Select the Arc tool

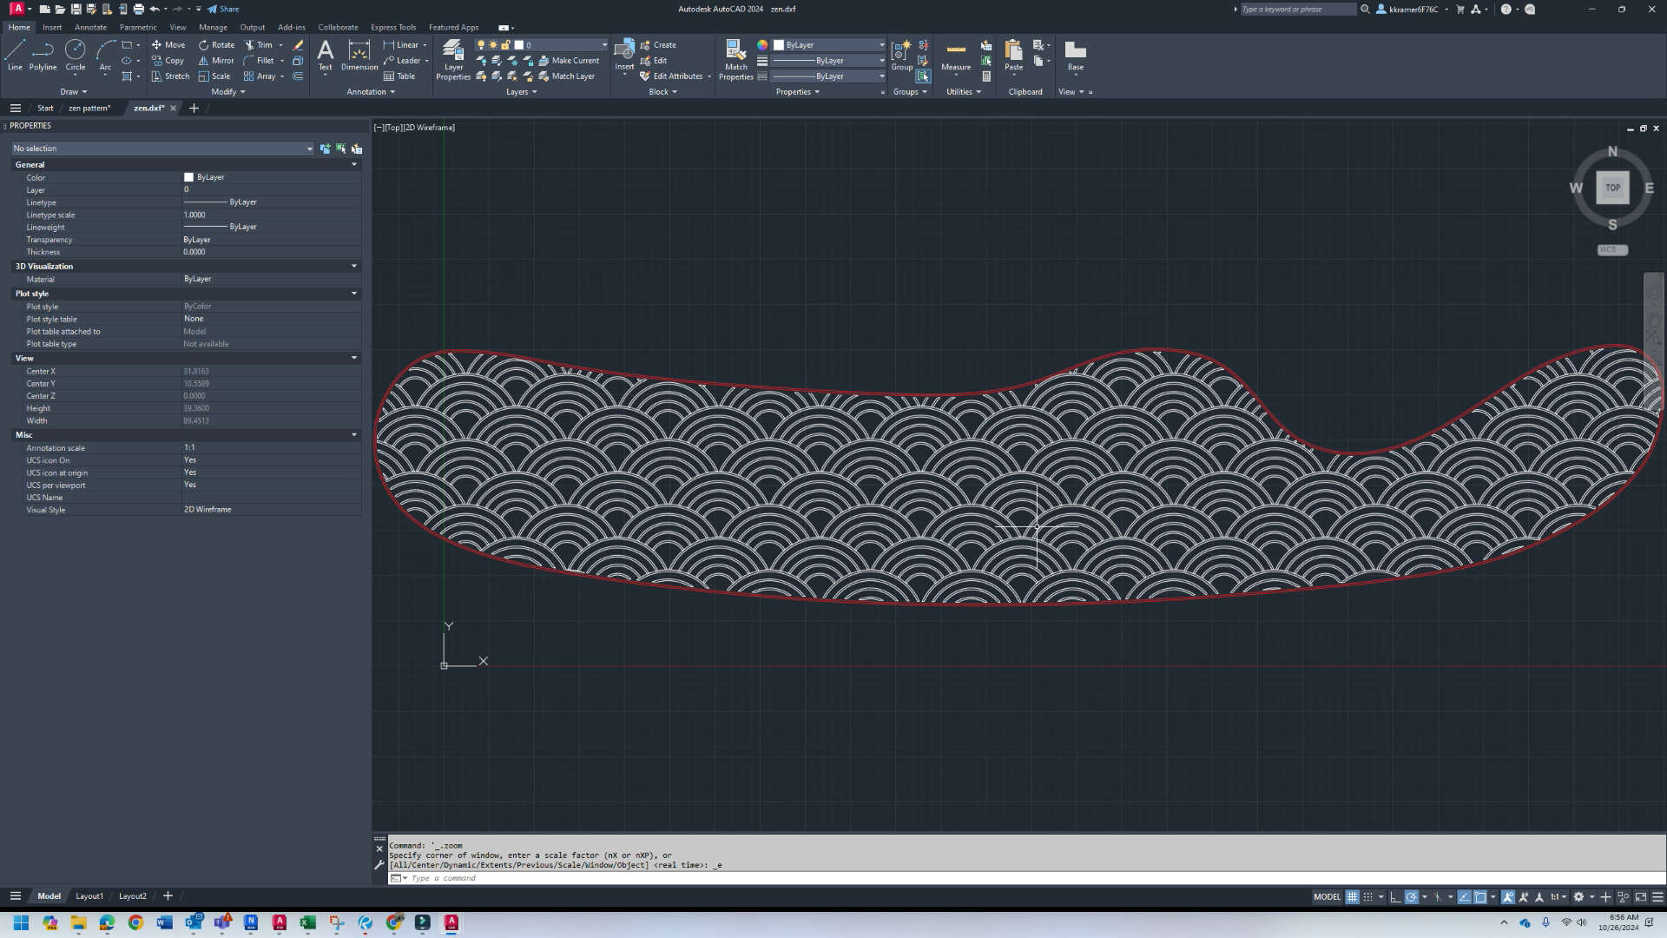[x=105, y=55]
